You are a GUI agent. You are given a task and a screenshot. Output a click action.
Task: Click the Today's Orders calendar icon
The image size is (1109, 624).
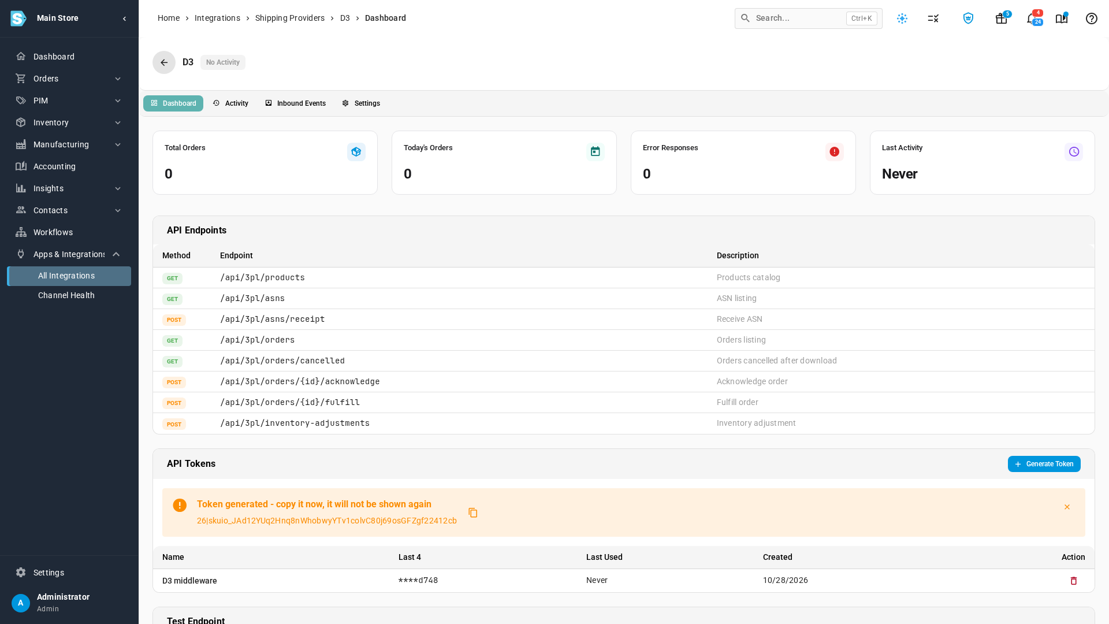(596, 152)
